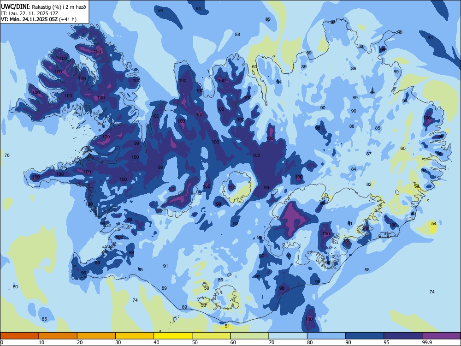Viewport: 461px width, 346px height.
Task: Select the 10–20 orange legend color block
Action: (58, 336)
